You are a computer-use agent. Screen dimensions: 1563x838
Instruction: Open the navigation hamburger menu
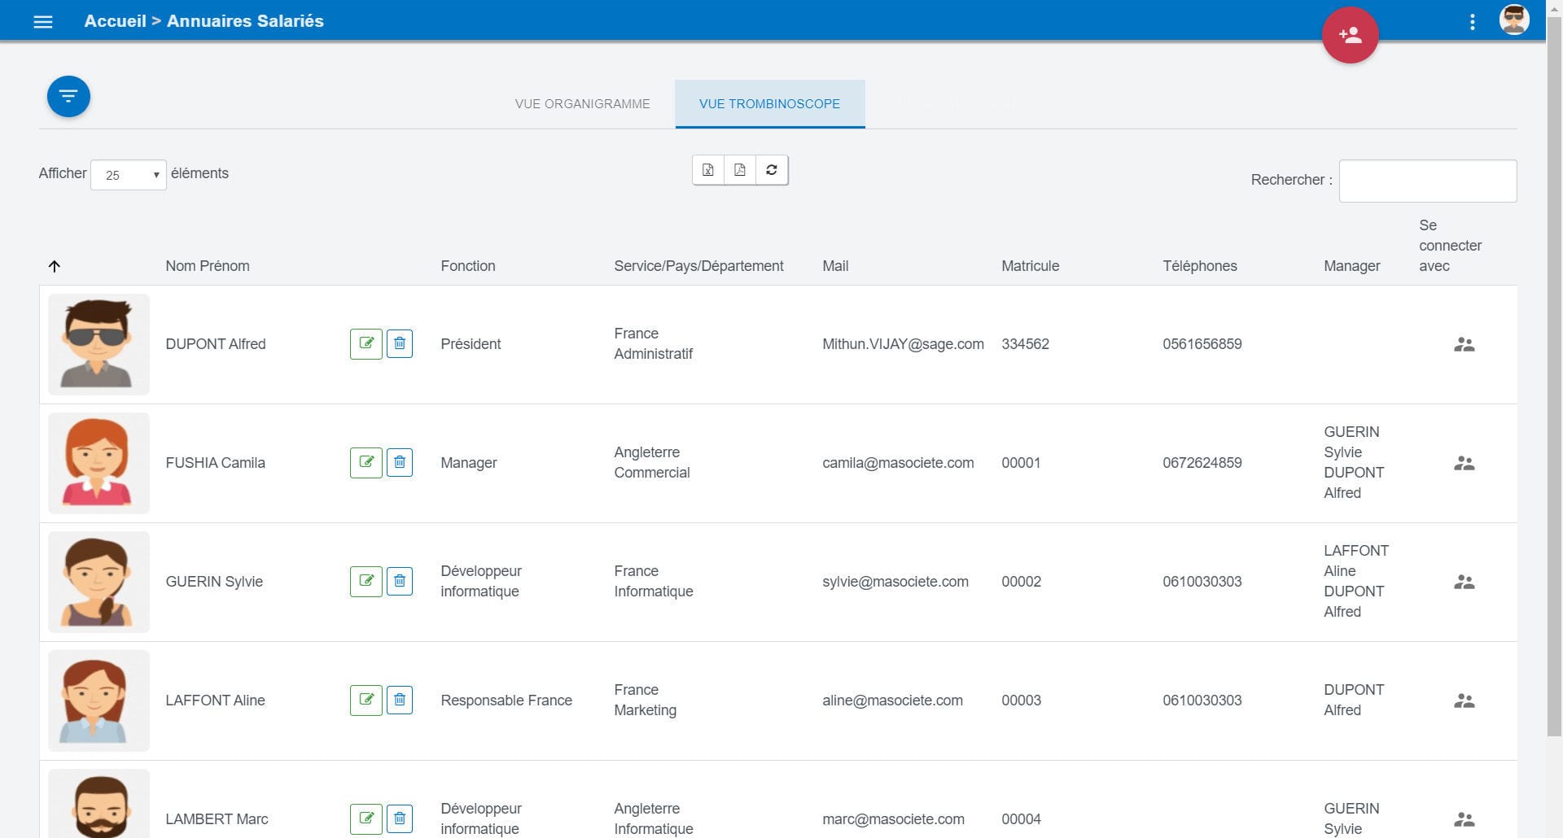coord(42,21)
